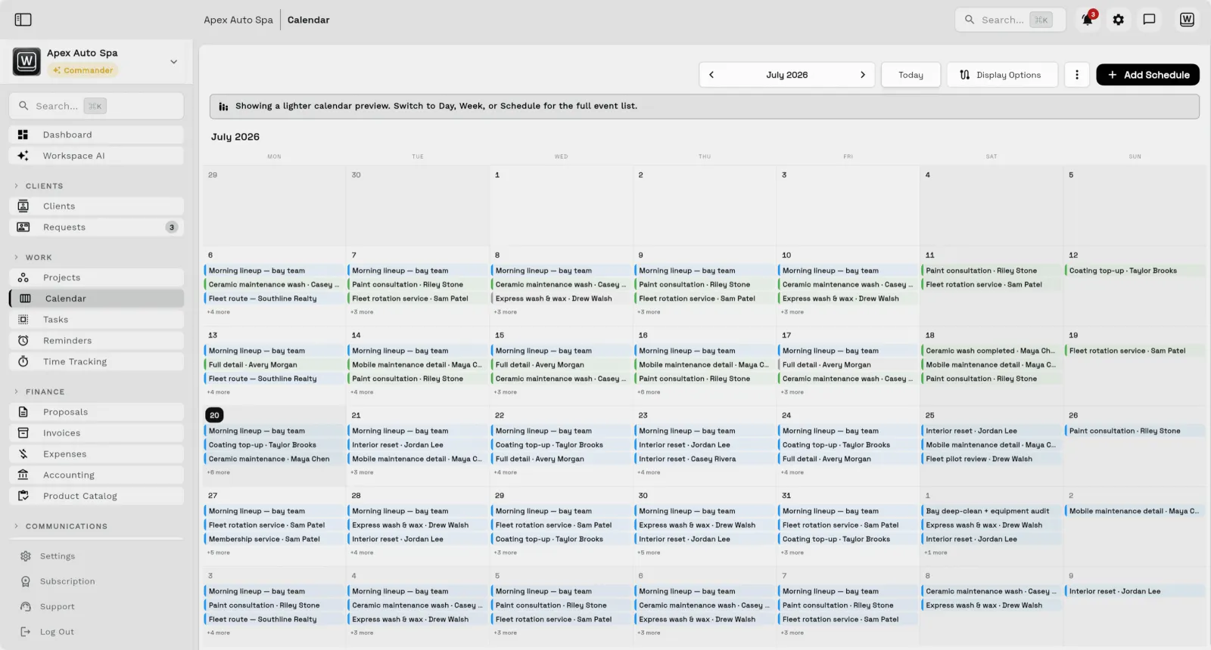
Task: Click the Clients icon in the sidebar
Action: (23, 206)
